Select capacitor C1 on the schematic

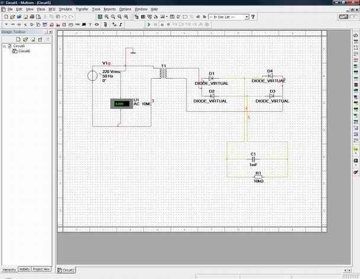(x=253, y=159)
